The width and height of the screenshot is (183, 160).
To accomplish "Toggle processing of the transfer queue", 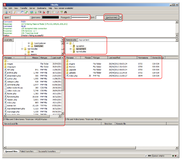I will 36,12.
